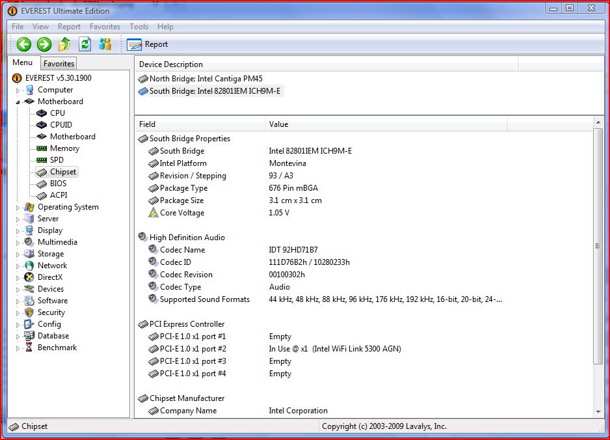This screenshot has width=610, height=440.
Task: Click the Server icon in tree
Action: click(29, 219)
